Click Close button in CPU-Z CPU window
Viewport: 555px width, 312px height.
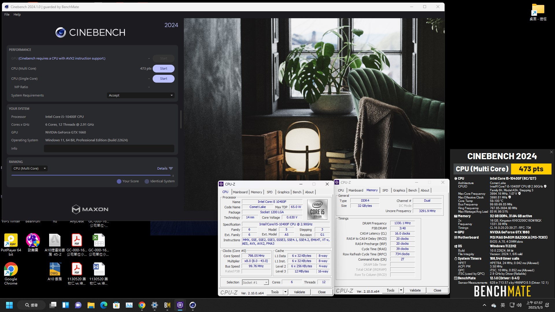point(322,292)
